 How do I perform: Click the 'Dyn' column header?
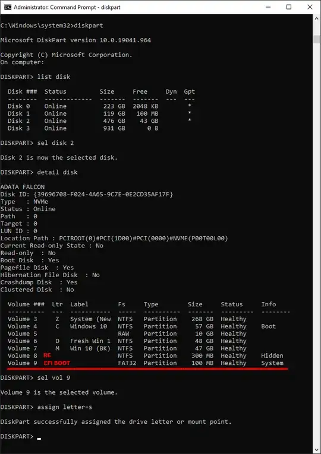coord(171,92)
